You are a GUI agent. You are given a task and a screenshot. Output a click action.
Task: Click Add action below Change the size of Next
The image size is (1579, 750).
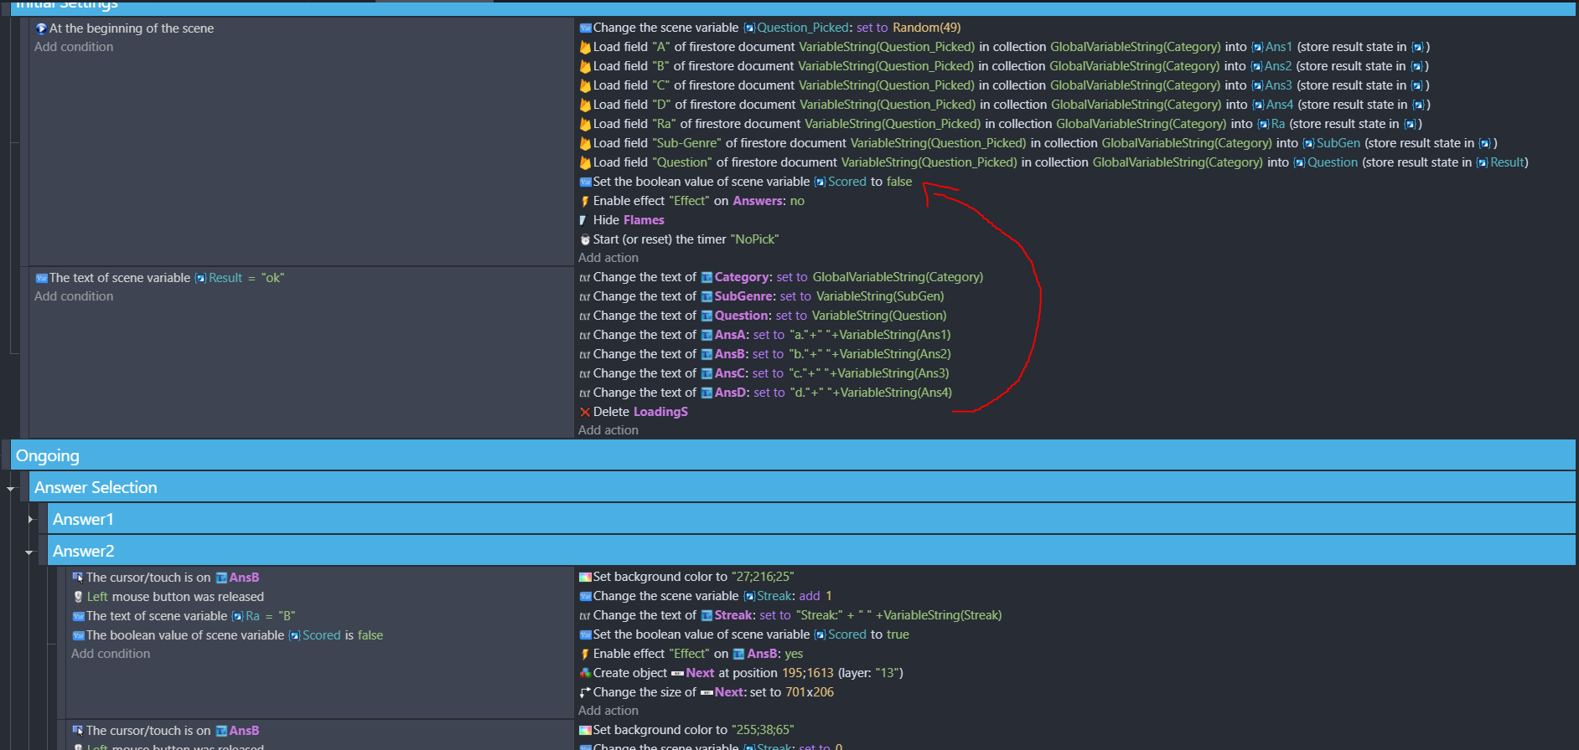click(x=608, y=711)
